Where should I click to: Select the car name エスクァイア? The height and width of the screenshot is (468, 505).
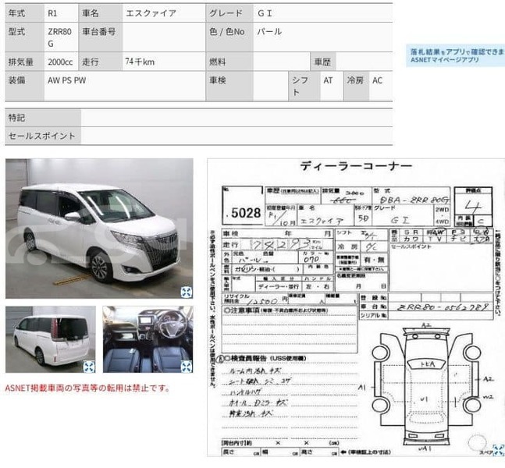coord(151,13)
